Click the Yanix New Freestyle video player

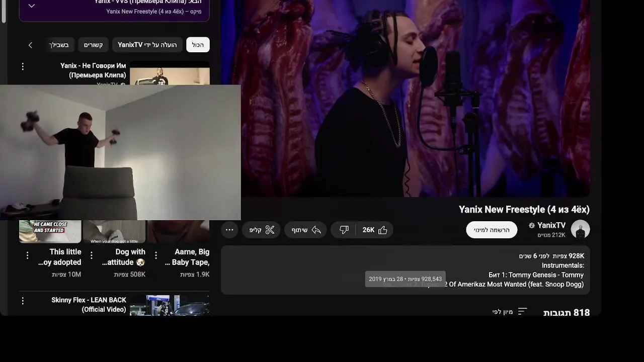[406, 98]
